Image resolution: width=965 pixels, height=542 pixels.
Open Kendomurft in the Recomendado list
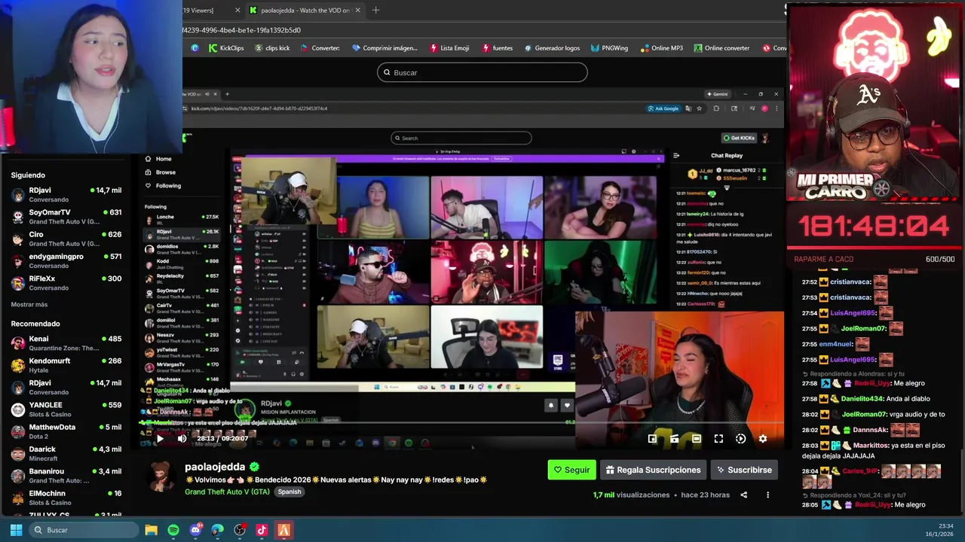[66, 364]
